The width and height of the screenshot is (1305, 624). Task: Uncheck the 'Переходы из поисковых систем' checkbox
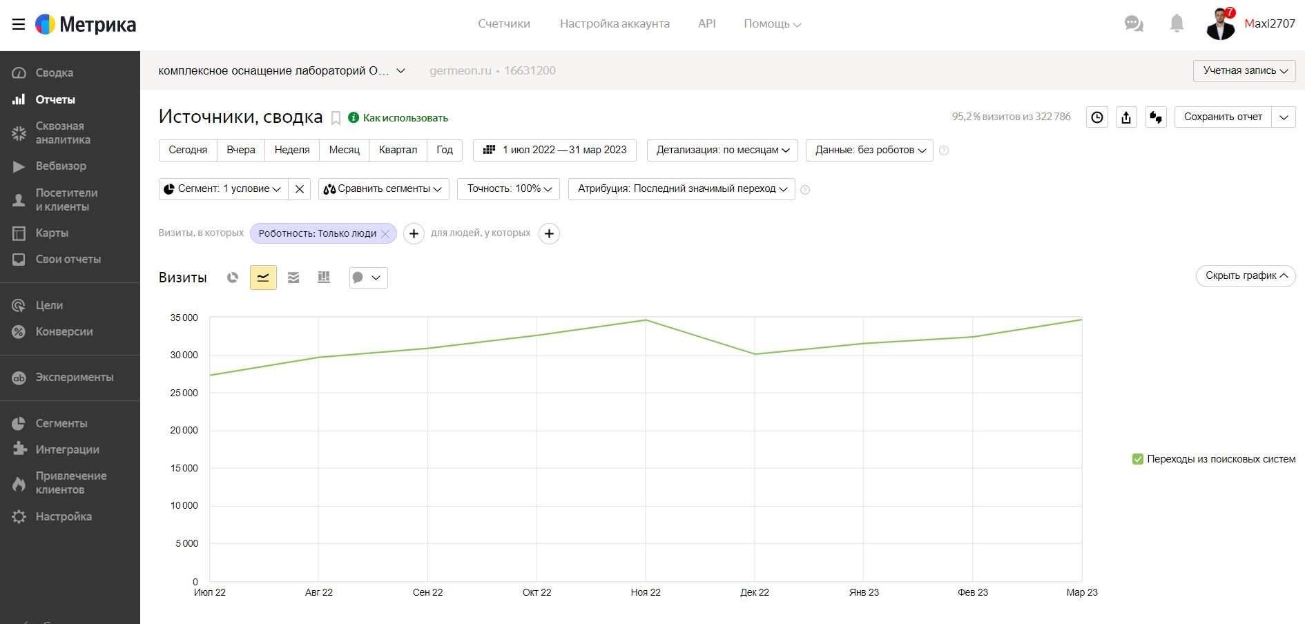click(1138, 459)
